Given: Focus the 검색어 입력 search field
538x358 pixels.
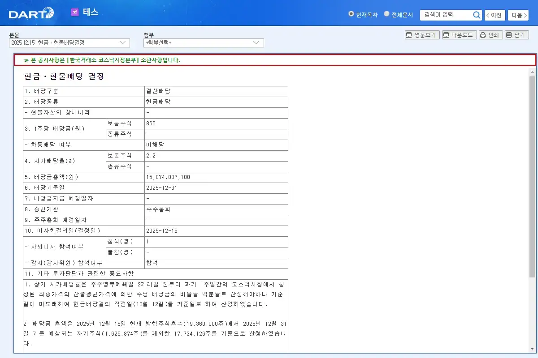Looking at the screenshot, I should [x=446, y=15].
